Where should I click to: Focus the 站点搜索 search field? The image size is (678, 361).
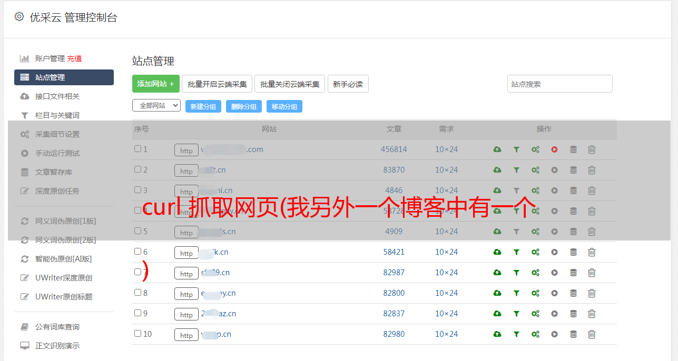point(559,84)
